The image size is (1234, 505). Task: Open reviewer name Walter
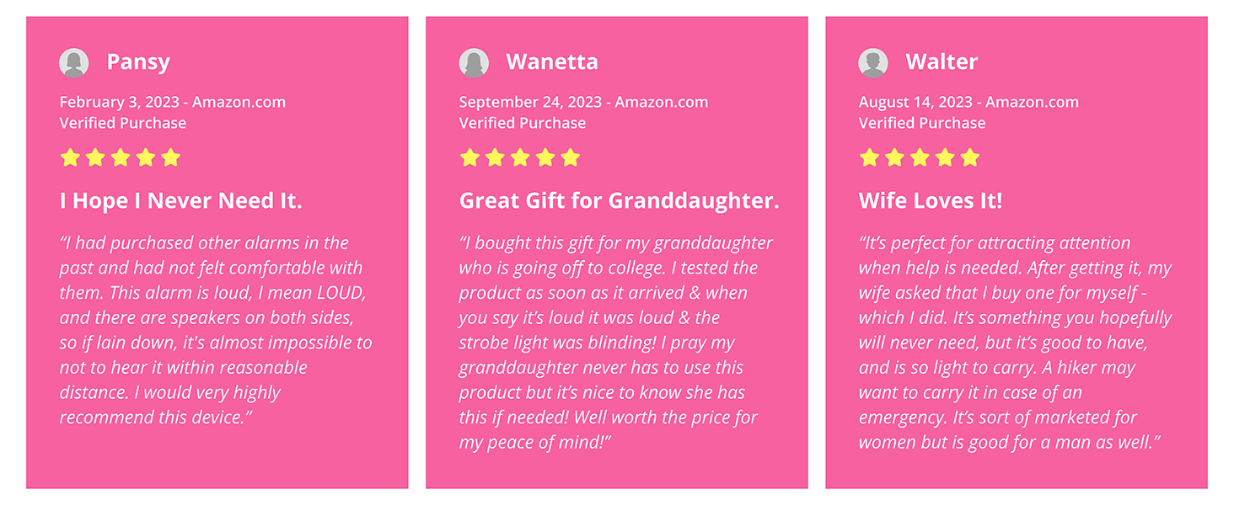click(942, 62)
